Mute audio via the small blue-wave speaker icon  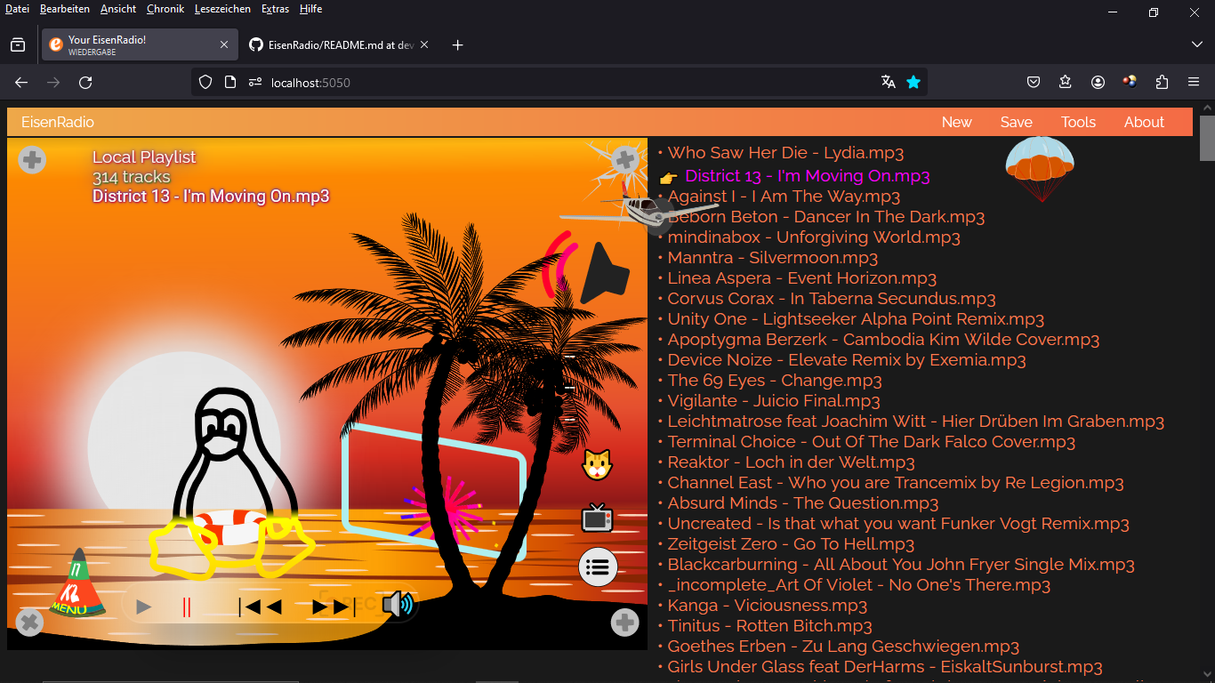tap(398, 605)
